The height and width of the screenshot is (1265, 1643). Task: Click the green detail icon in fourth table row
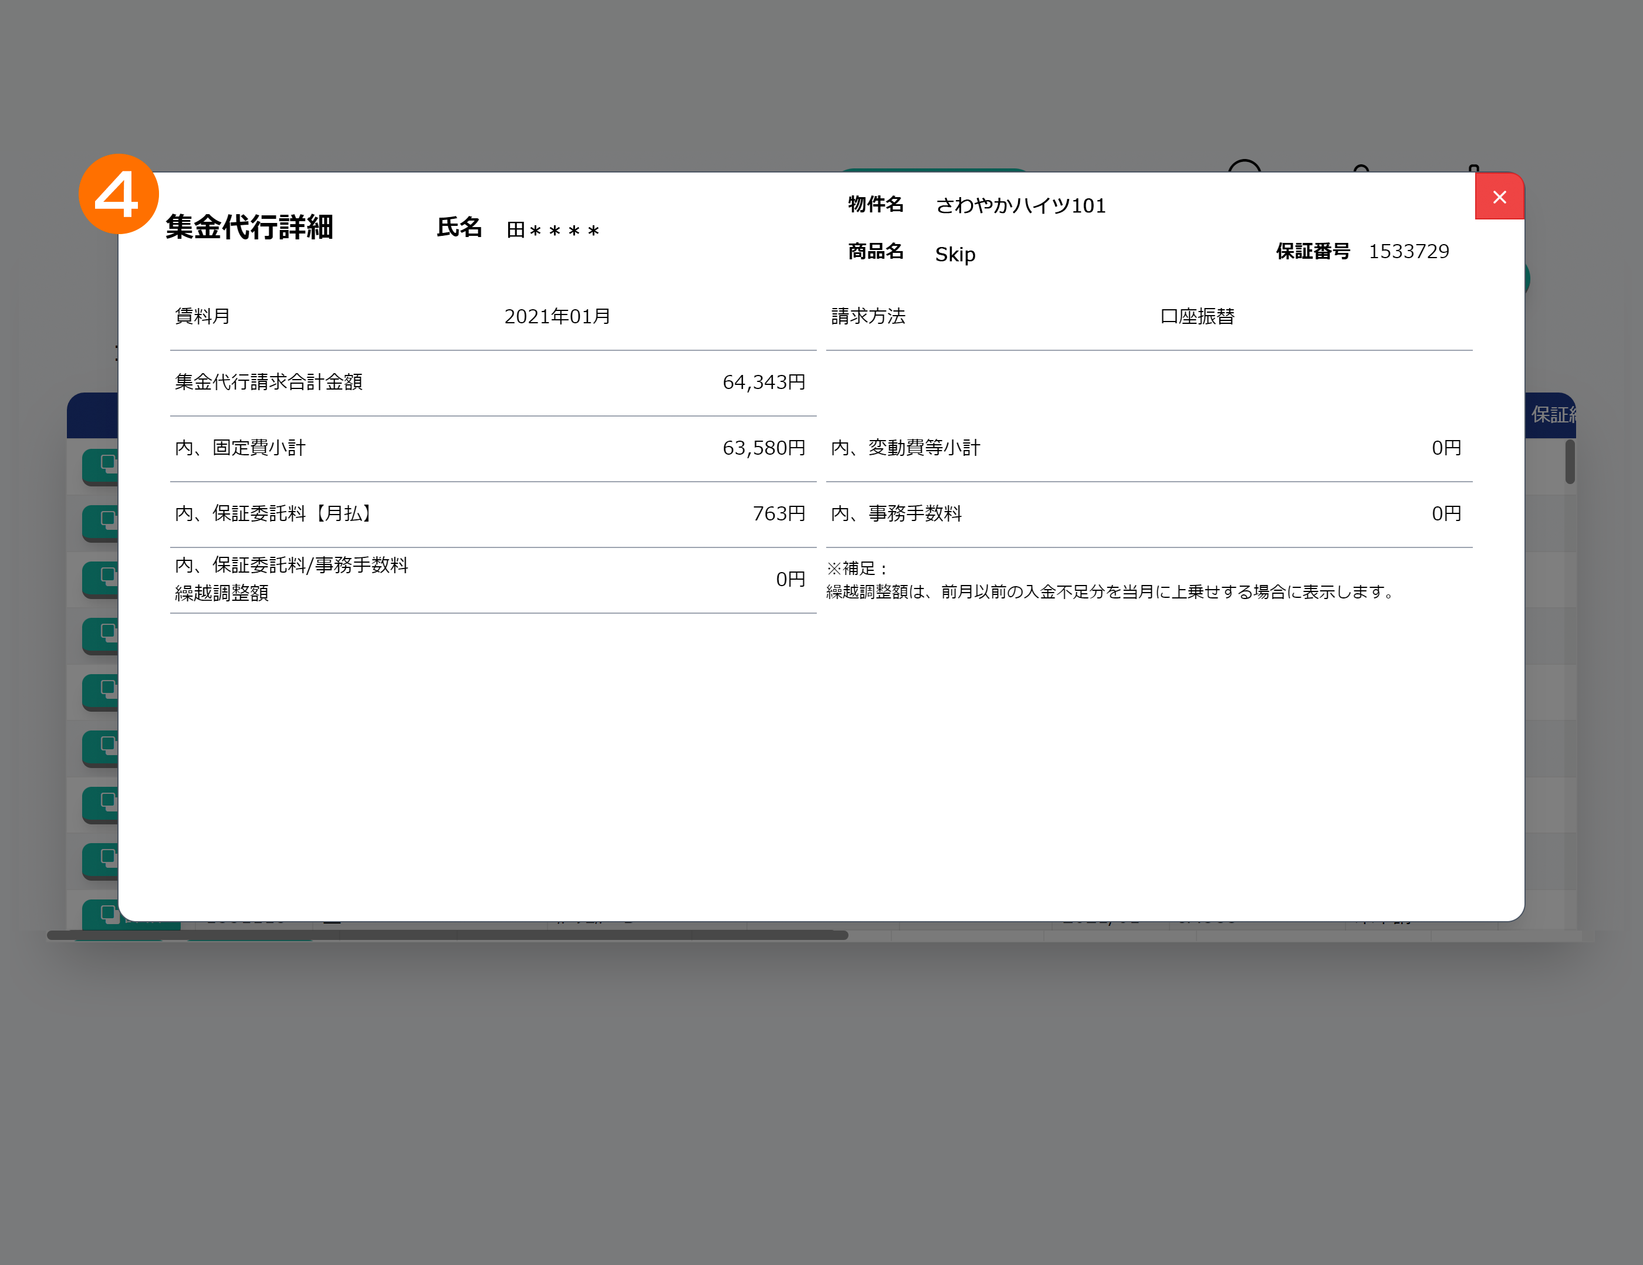pos(102,635)
